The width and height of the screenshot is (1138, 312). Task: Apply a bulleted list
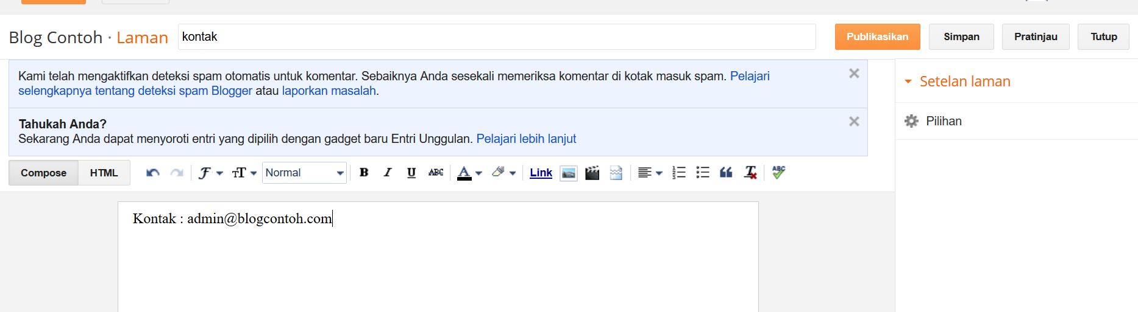703,173
